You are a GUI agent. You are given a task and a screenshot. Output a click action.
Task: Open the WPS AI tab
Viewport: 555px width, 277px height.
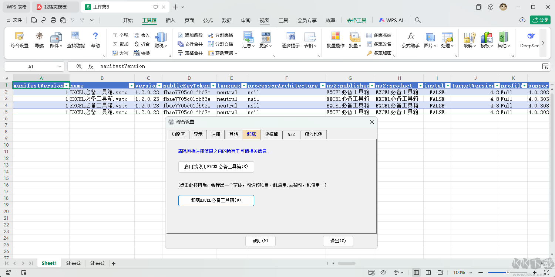[391, 20]
